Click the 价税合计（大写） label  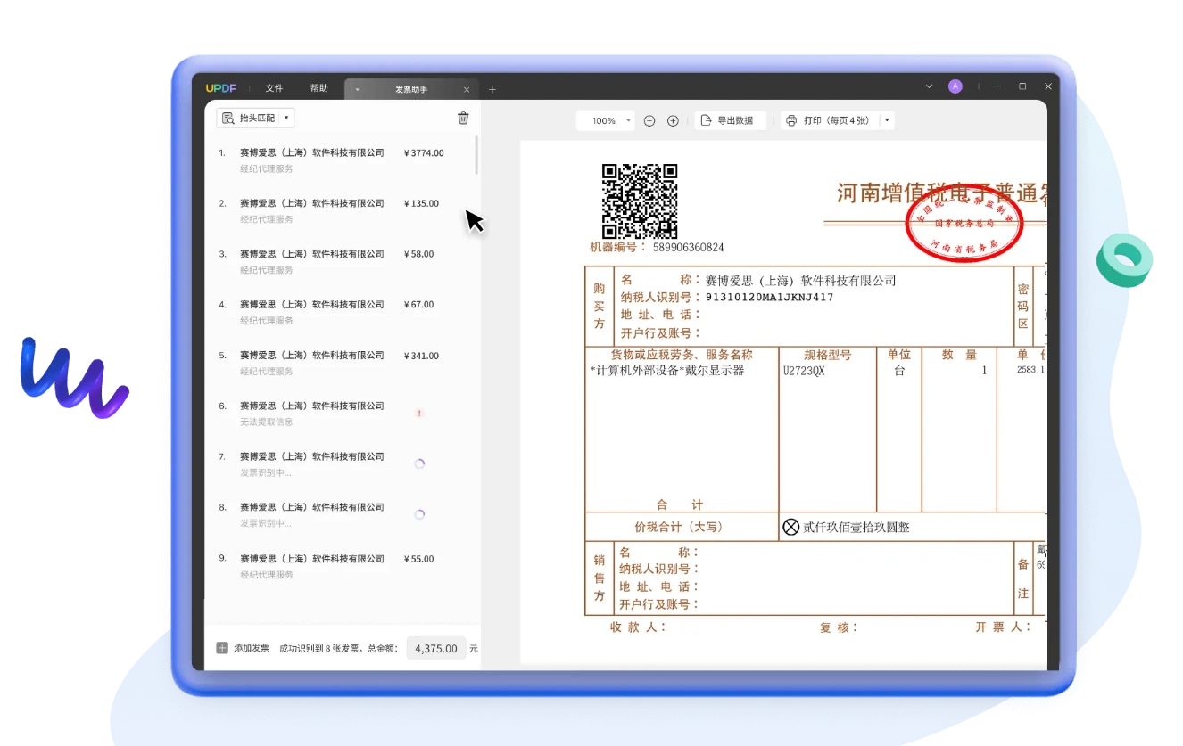[x=679, y=527]
